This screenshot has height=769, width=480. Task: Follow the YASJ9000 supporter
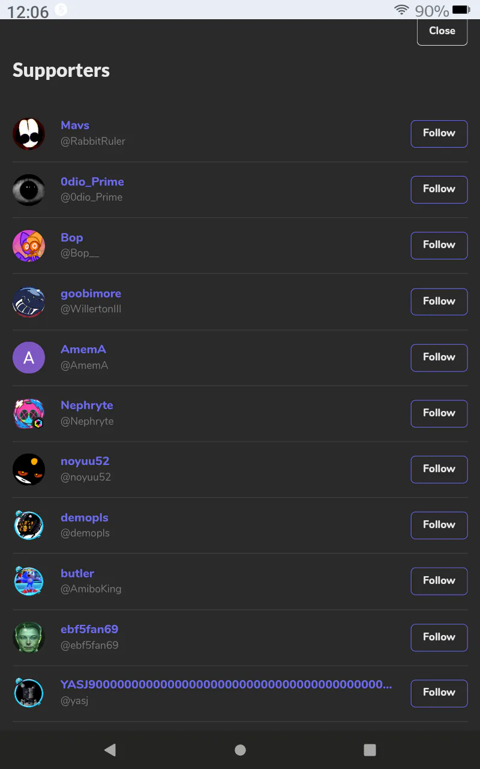click(439, 693)
